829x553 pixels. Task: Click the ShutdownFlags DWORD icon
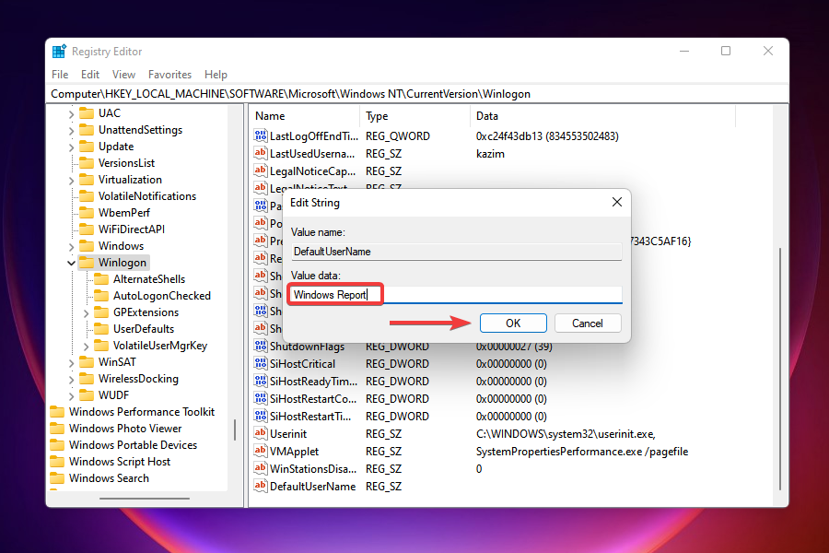tap(260, 347)
